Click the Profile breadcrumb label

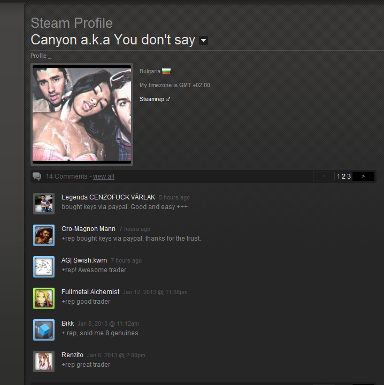[x=39, y=56]
